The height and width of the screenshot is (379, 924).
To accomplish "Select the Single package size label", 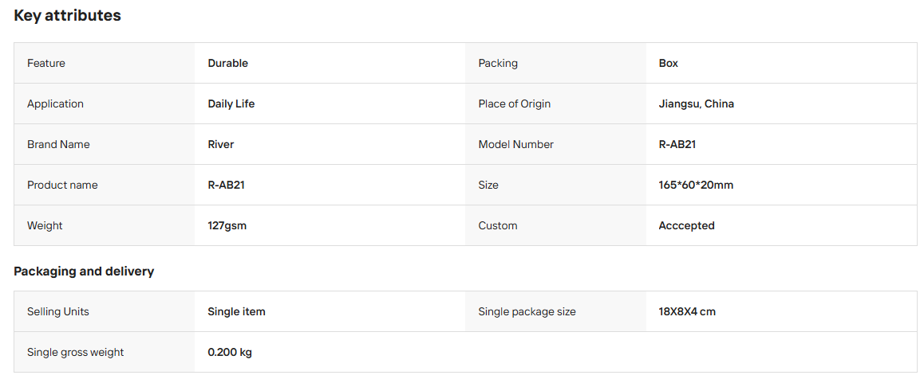I will (x=527, y=311).
